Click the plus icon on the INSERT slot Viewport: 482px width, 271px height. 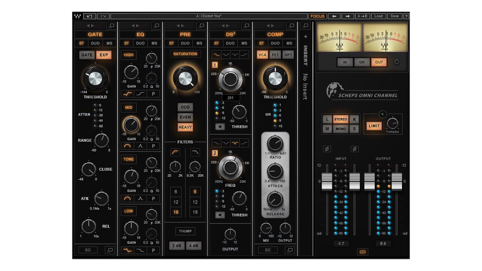(x=305, y=37)
